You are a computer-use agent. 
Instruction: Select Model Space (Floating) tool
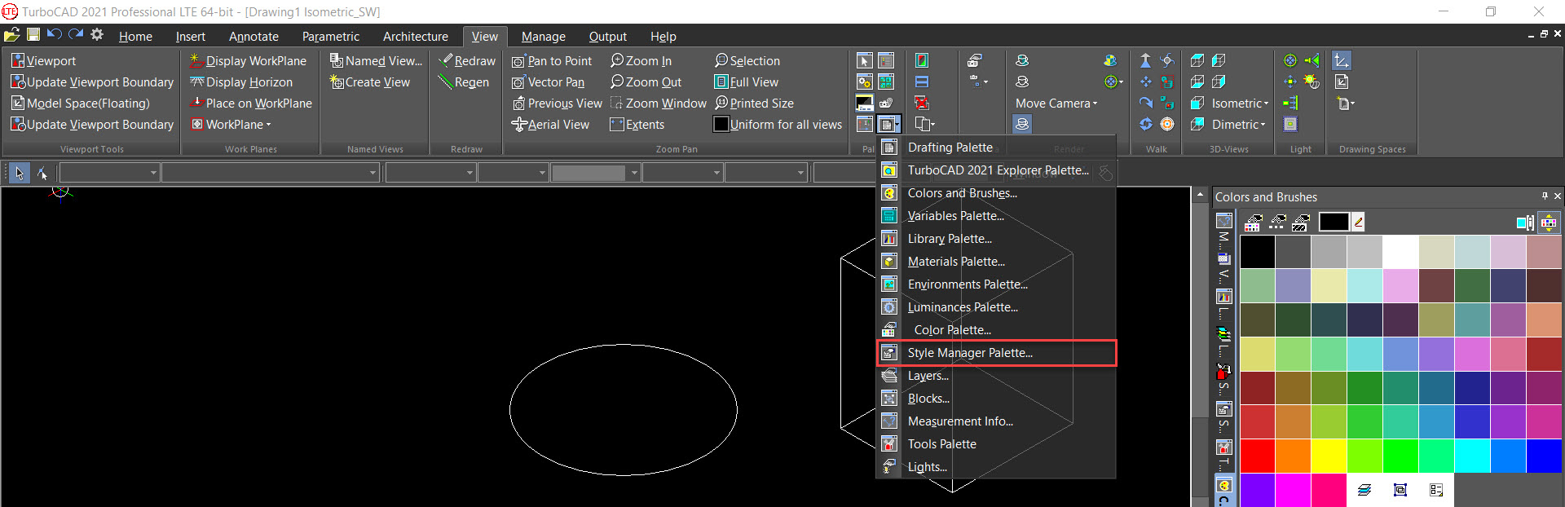80,103
